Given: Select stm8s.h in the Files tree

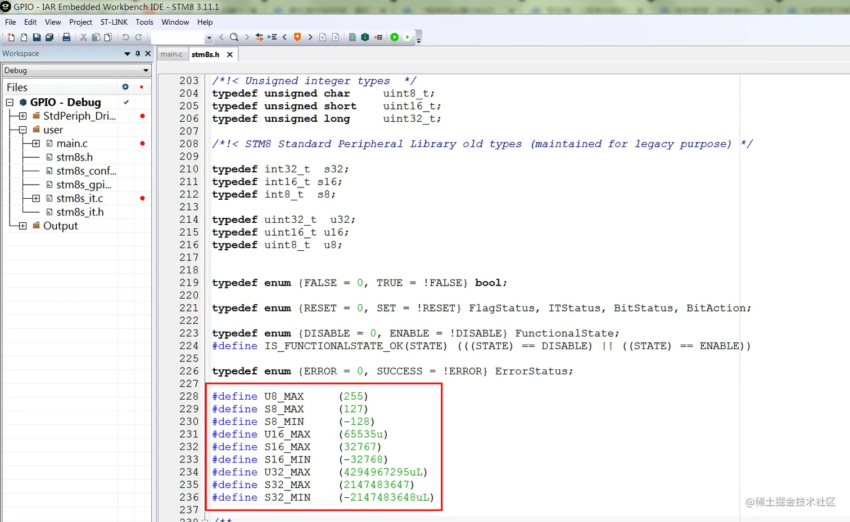Looking at the screenshot, I should (x=75, y=157).
